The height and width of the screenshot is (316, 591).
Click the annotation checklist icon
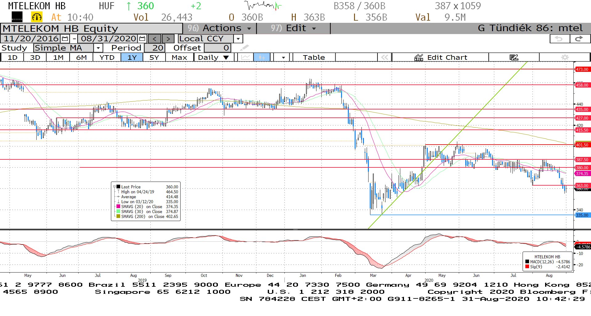pyautogui.click(x=514, y=57)
